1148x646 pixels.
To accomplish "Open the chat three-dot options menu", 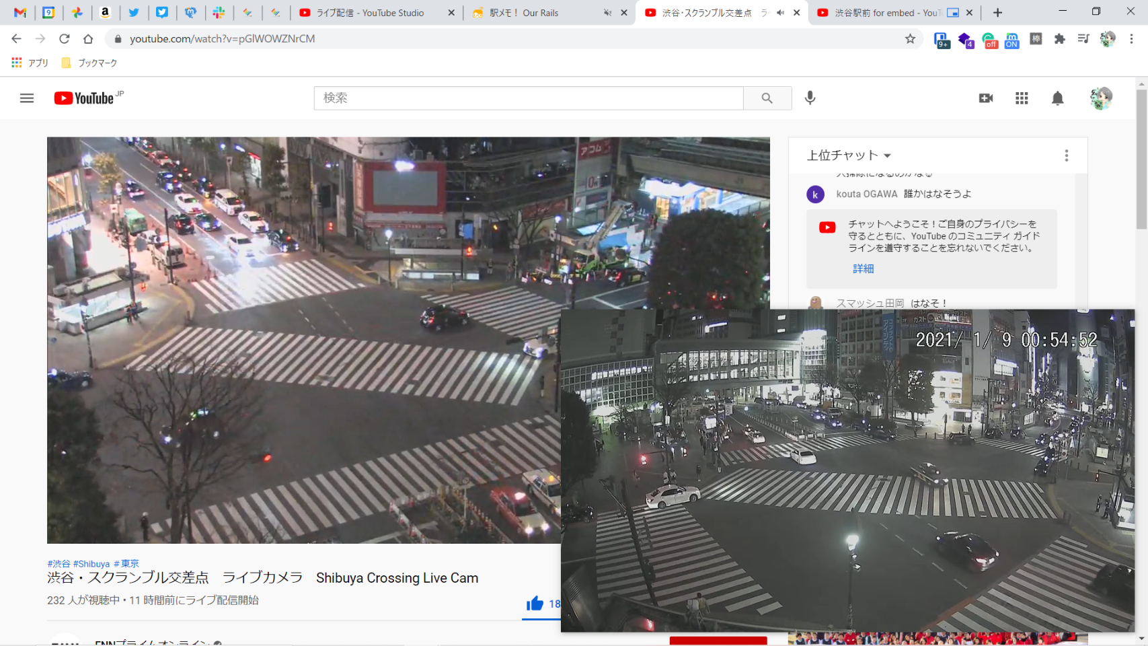I will pos(1066,155).
